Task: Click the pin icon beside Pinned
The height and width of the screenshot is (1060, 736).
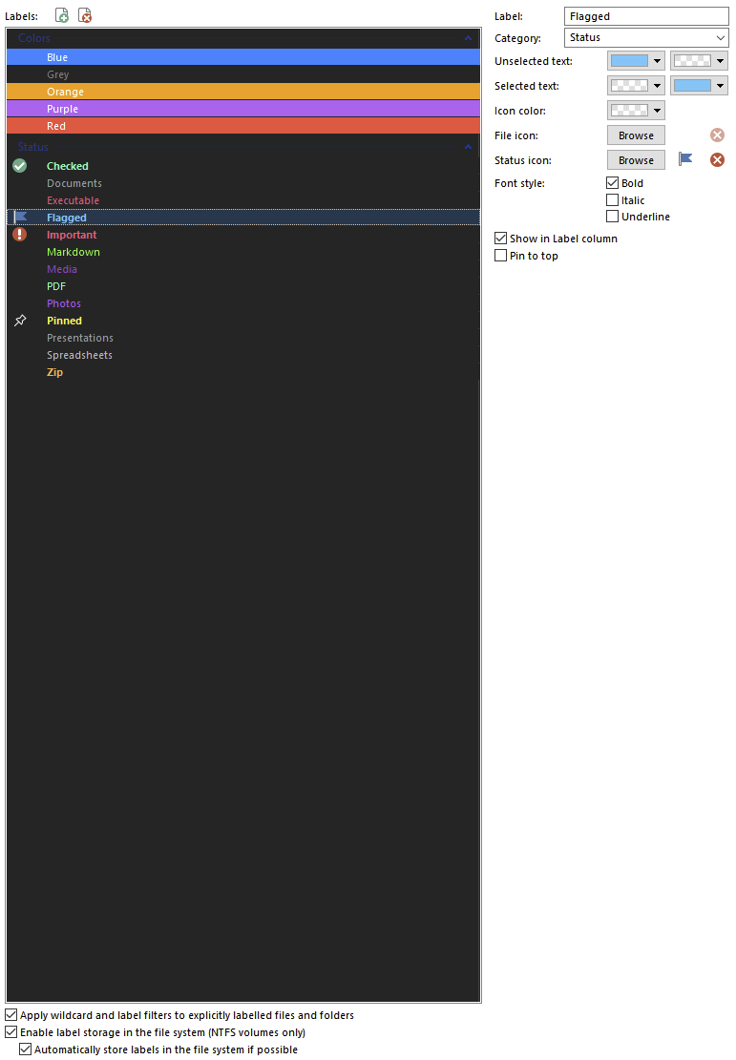Action: (x=20, y=321)
